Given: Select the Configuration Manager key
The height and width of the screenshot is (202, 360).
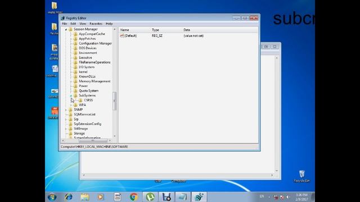Looking at the screenshot, I should [95, 43].
